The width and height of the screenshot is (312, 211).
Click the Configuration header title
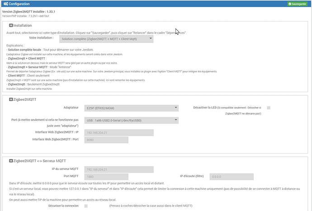point(19,4)
